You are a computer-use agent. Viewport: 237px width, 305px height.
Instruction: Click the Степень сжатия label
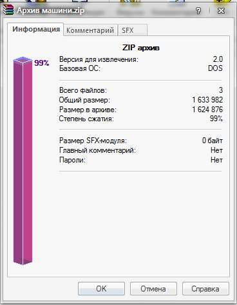(86, 119)
